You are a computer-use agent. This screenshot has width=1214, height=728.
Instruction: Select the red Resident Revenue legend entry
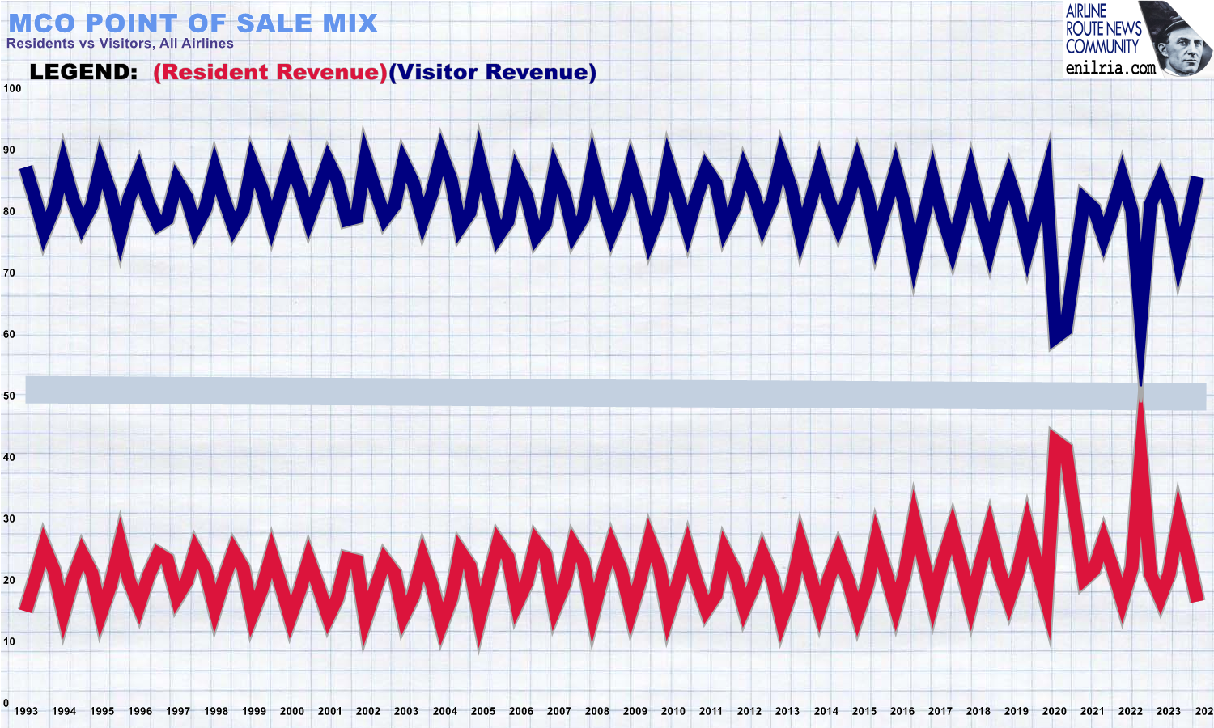pos(271,72)
